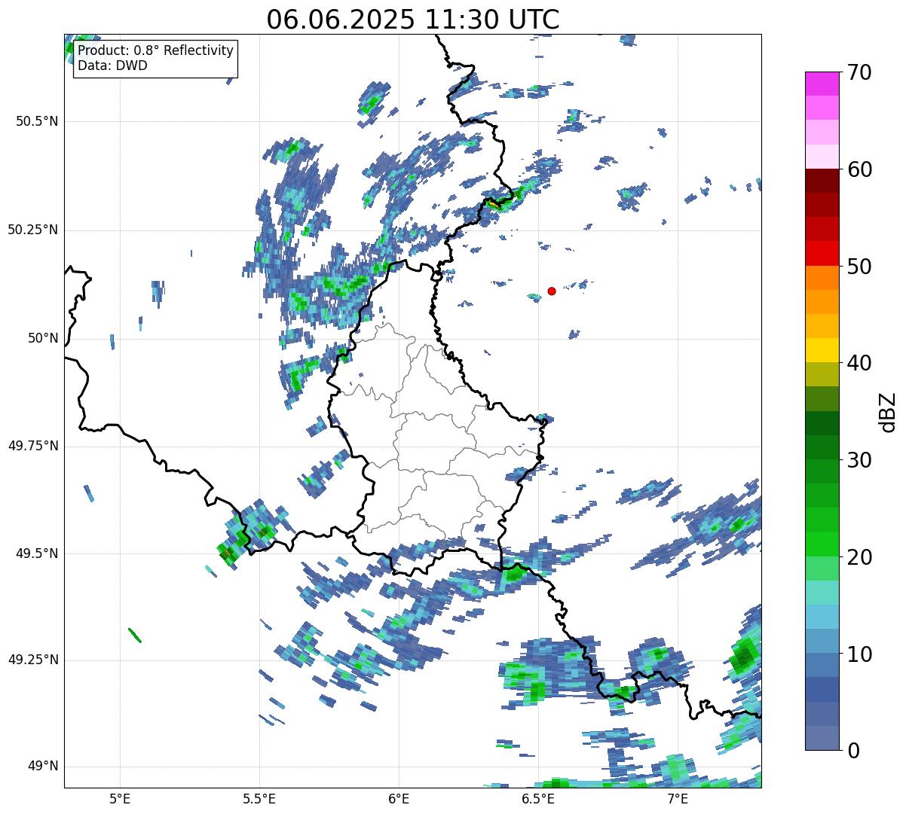Click the 60 colorbar tick label
The image size is (906, 814).
point(859,169)
